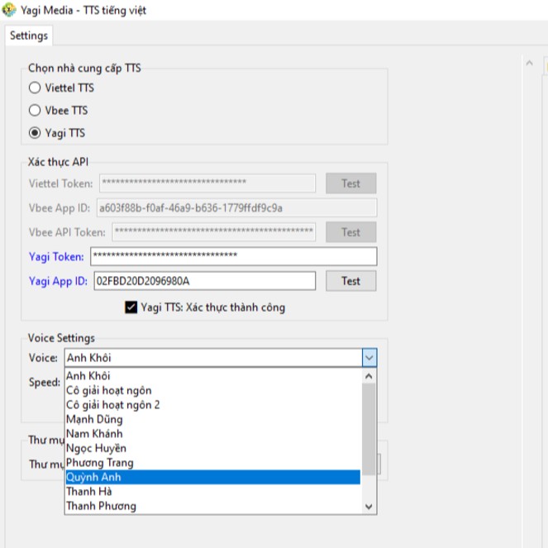Click the Yagi Token label

tap(56, 257)
